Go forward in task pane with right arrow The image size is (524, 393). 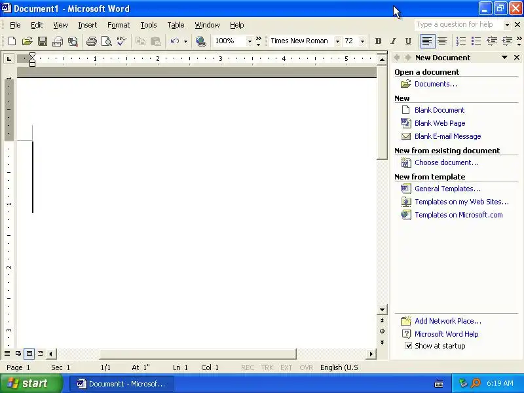(x=407, y=58)
